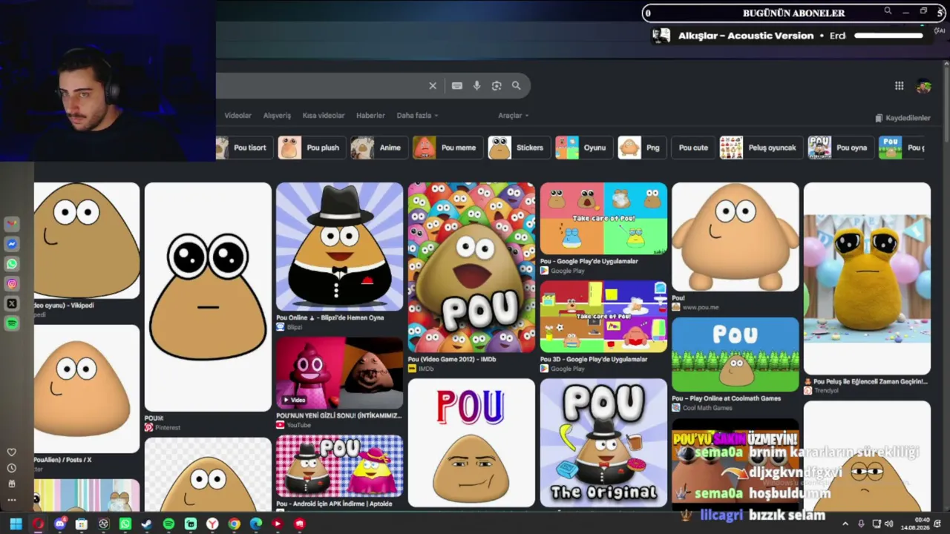This screenshot has width=950, height=534.
Task: Open the clock history icon in sidebar
Action: click(12, 468)
